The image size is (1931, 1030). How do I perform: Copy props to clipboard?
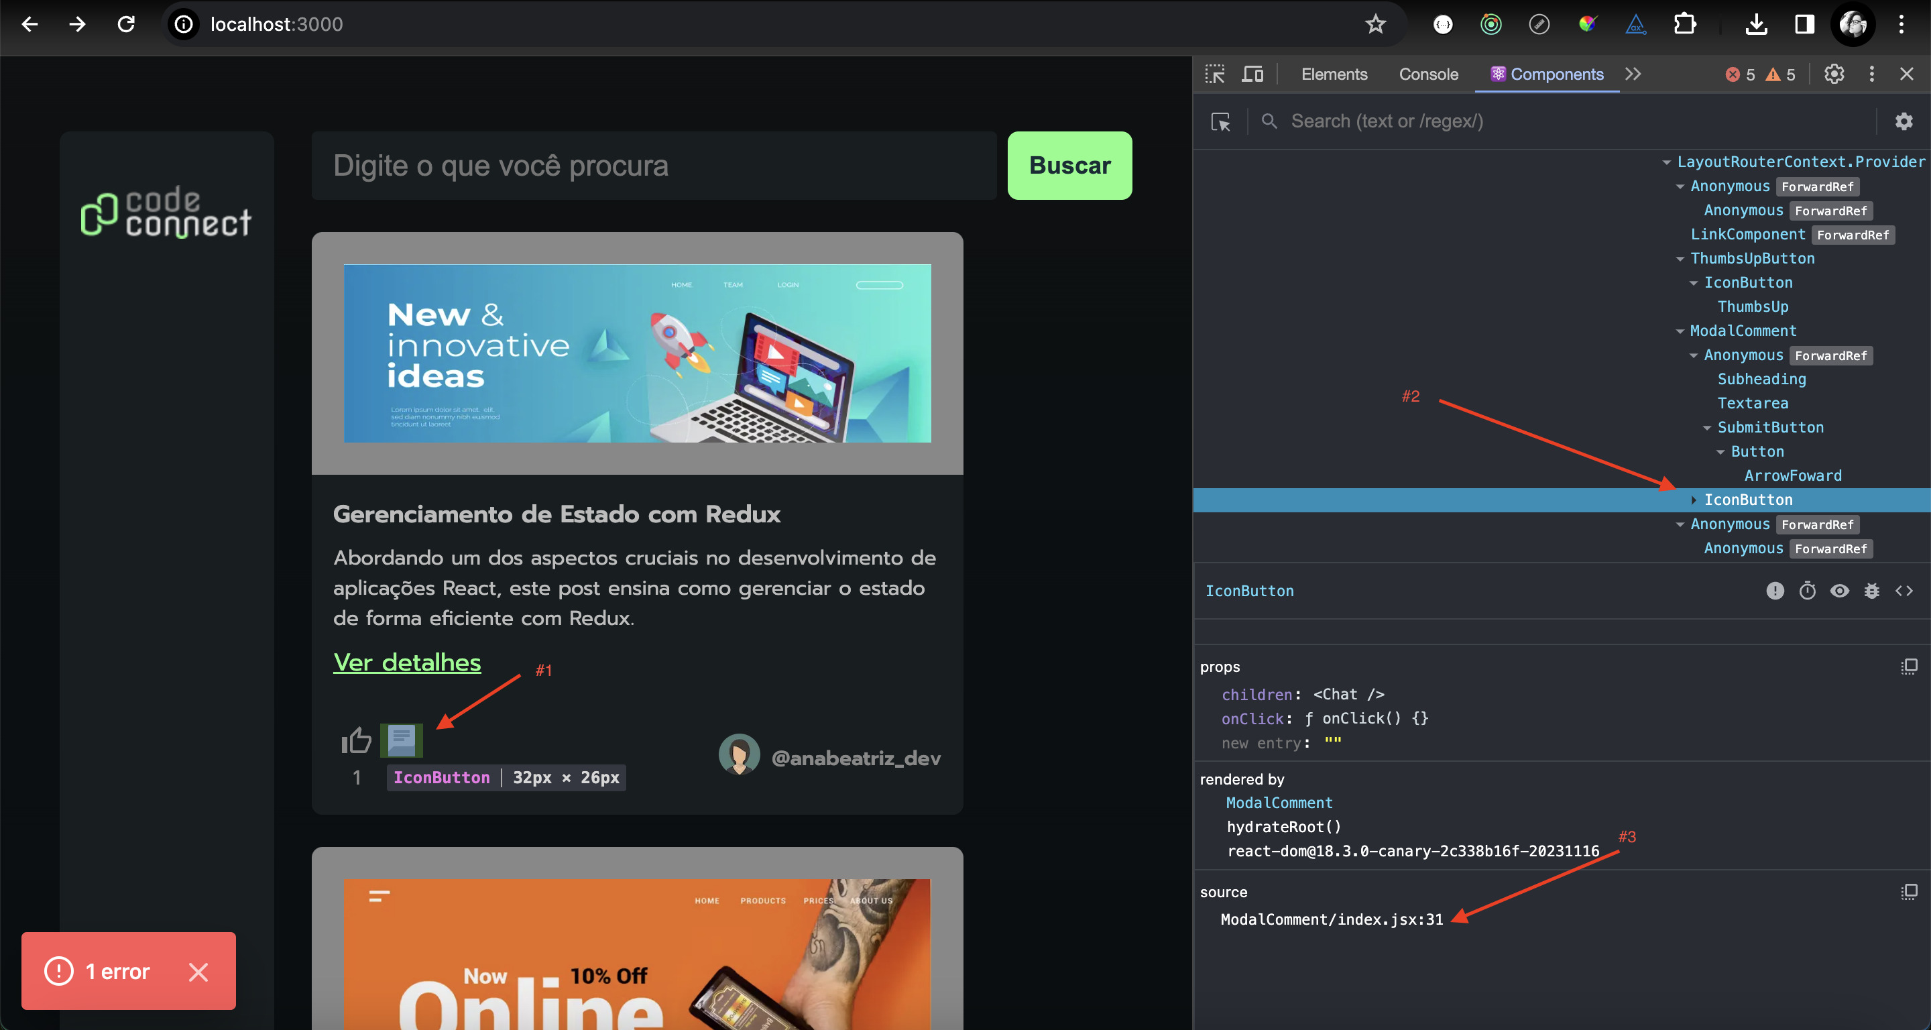pos(1908,667)
